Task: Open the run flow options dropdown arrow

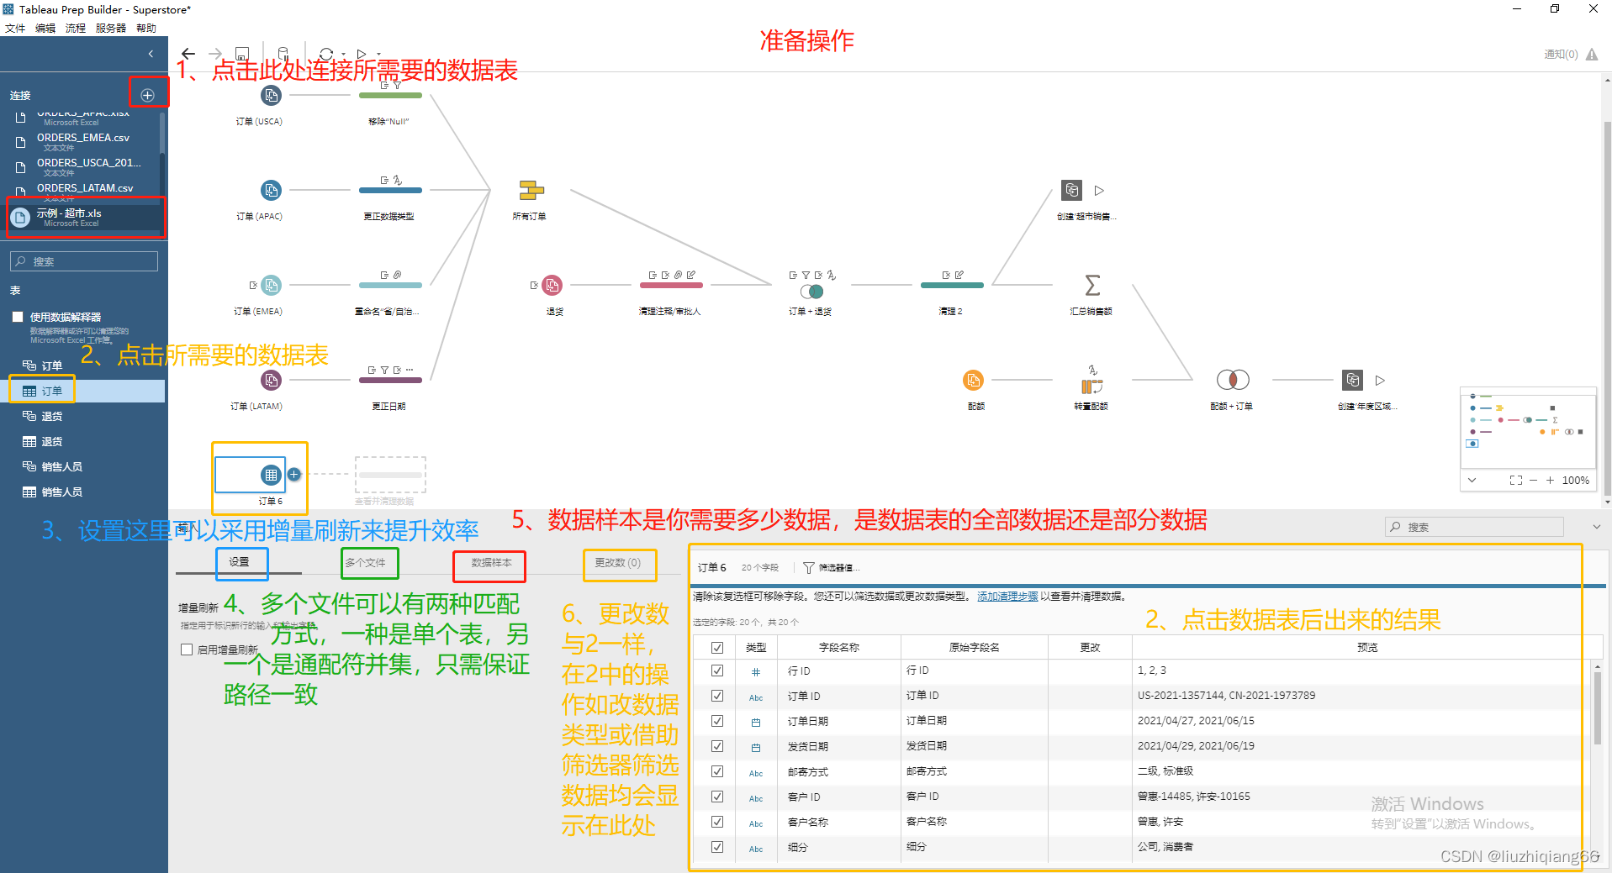Action: tap(378, 55)
